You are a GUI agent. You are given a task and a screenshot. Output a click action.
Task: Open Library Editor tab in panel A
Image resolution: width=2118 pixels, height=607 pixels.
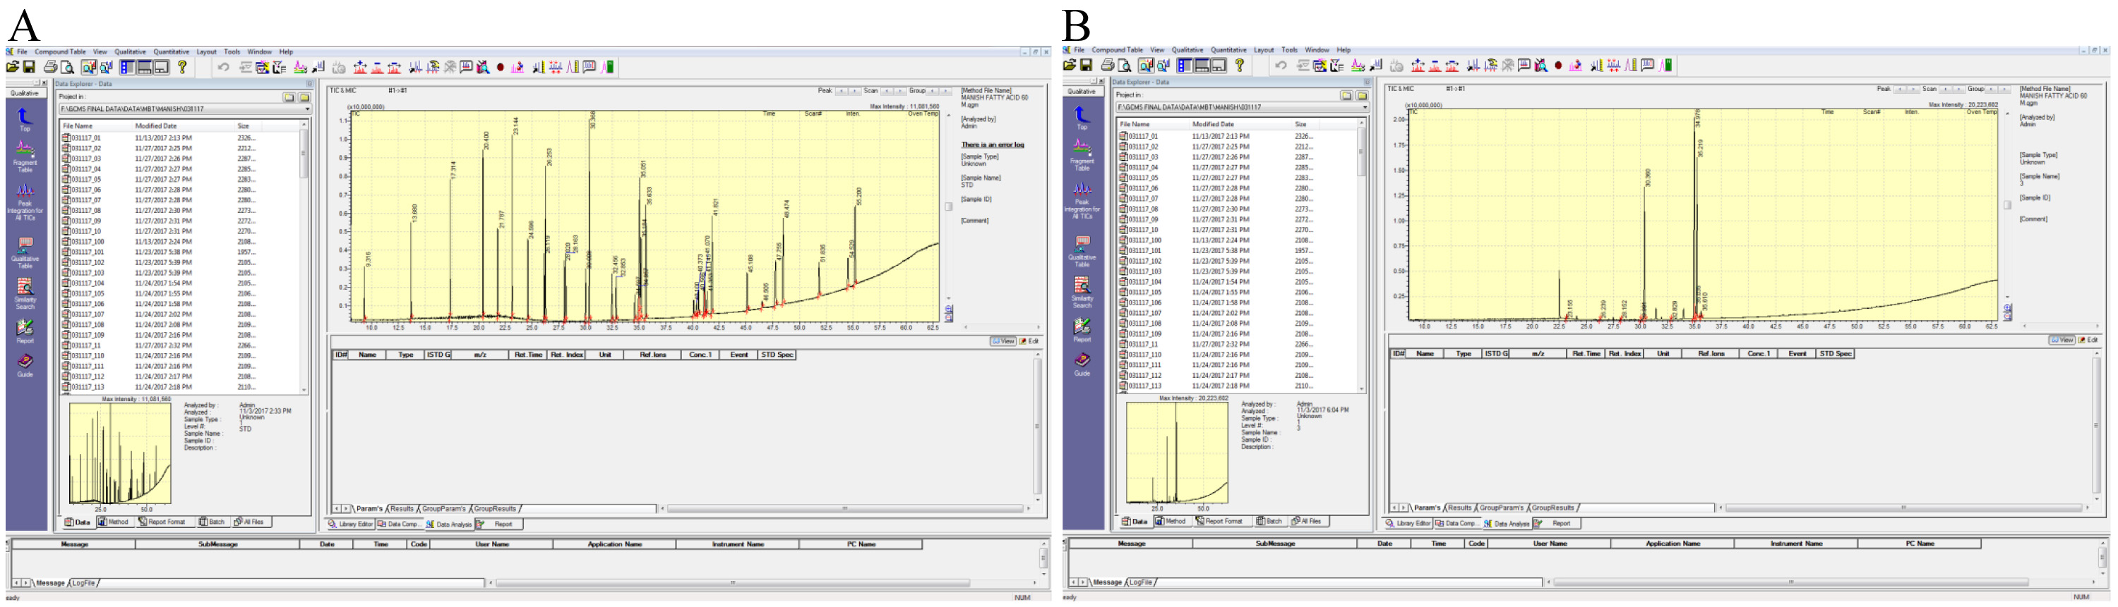[x=351, y=525]
